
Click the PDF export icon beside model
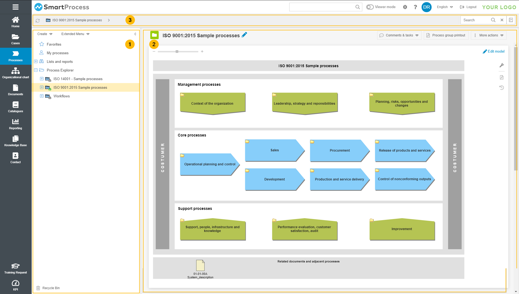(501, 77)
